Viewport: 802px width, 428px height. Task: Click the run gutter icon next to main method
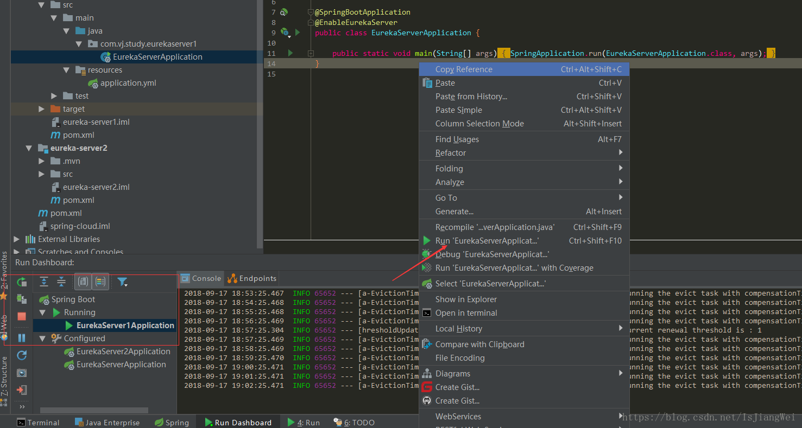(291, 53)
